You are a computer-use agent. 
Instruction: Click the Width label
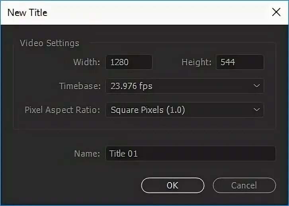point(87,62)
